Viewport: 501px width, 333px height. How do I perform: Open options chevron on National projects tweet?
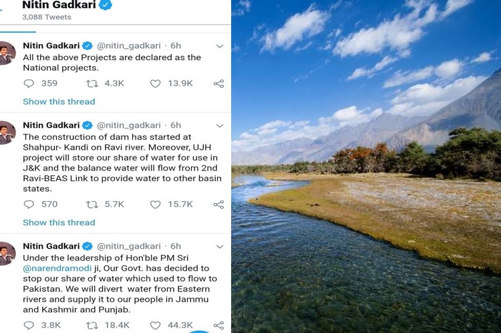click(x=219, y=46)
